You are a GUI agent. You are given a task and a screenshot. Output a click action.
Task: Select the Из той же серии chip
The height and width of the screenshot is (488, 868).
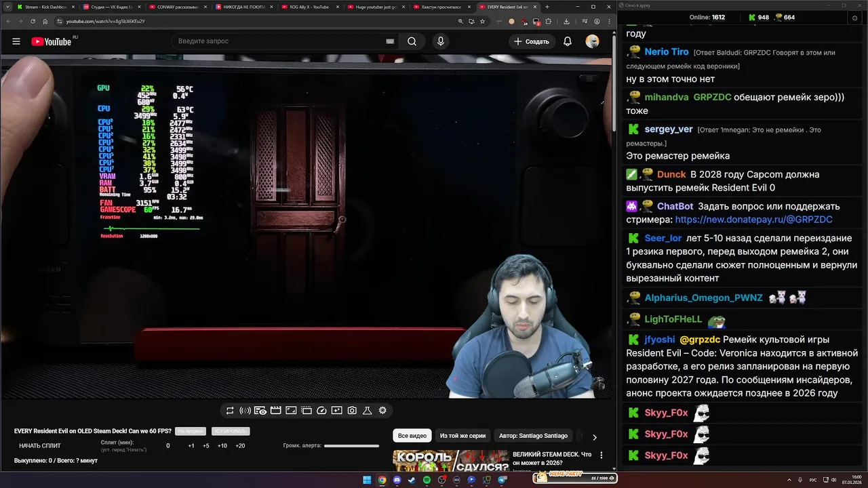coord(463,436)
